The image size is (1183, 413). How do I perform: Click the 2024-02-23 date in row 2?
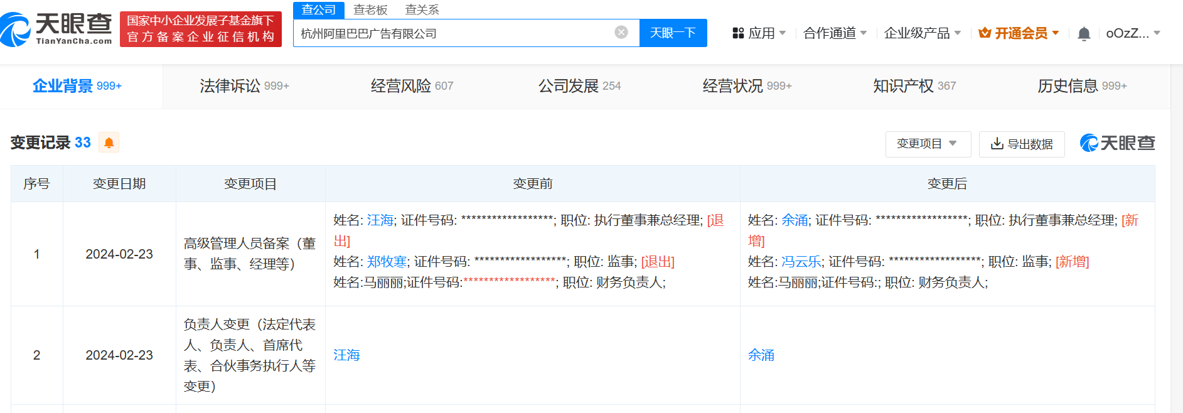pyautogui.click(x=119, y=355)
